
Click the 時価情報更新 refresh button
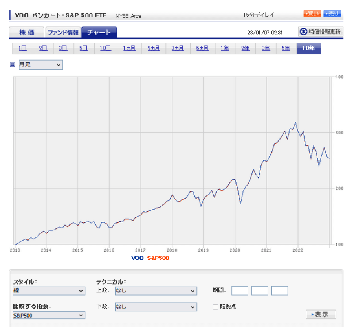pyautogui.click(x=320, y=31)
